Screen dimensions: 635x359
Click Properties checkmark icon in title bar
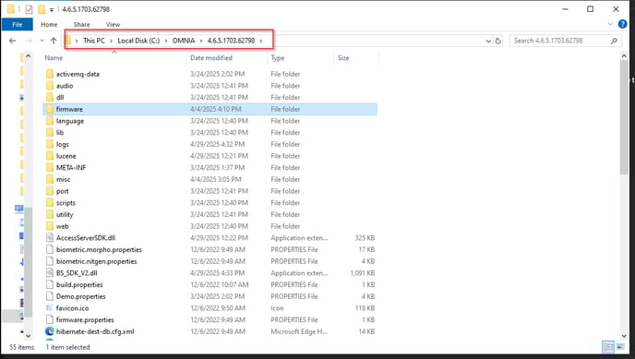29,9
